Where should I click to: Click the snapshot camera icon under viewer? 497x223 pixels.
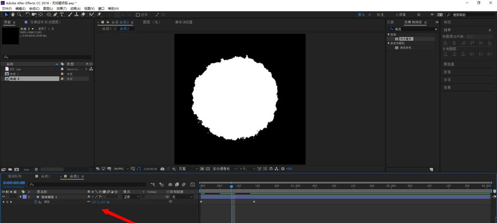tap(163, 169)
